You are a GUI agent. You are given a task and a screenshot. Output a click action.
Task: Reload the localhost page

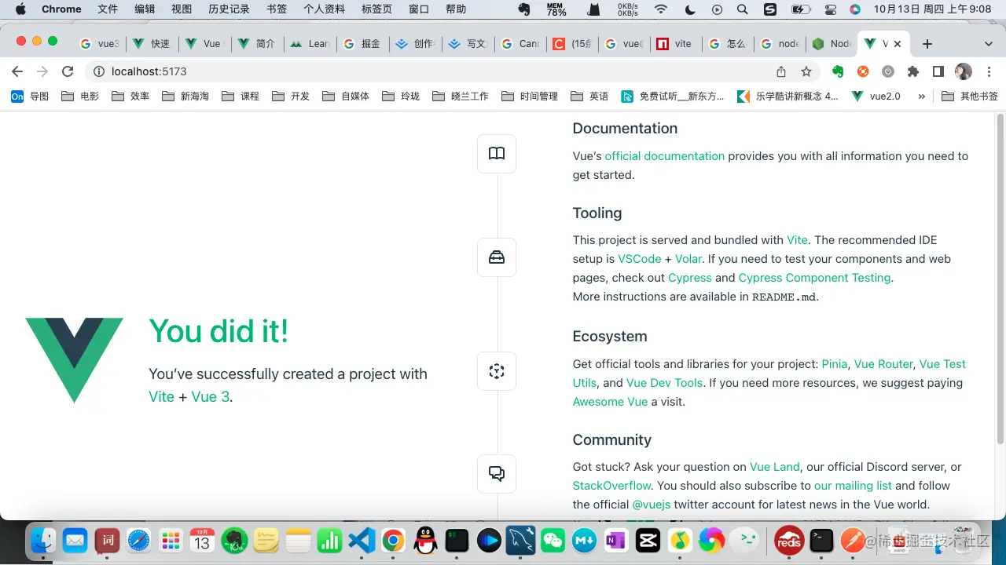(68, 71)
